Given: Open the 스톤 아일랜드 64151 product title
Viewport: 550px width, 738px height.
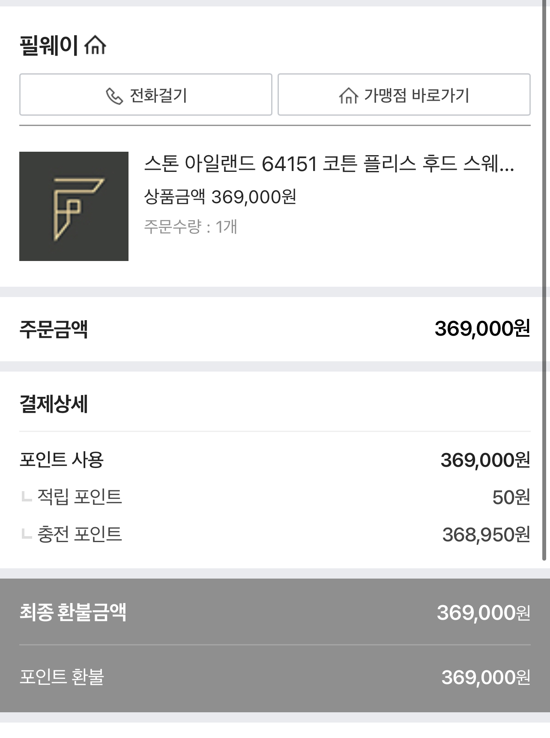Looking at the screenshot, I should pos(329,164).
